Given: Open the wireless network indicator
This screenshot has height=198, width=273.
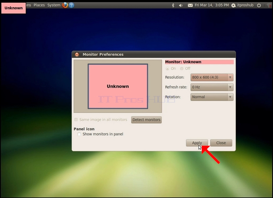Looking at the screenshot, I should tap(269, 5).
